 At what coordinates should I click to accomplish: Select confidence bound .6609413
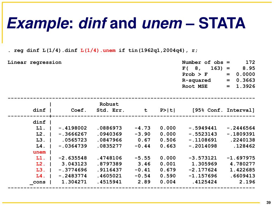click(242, 176)
